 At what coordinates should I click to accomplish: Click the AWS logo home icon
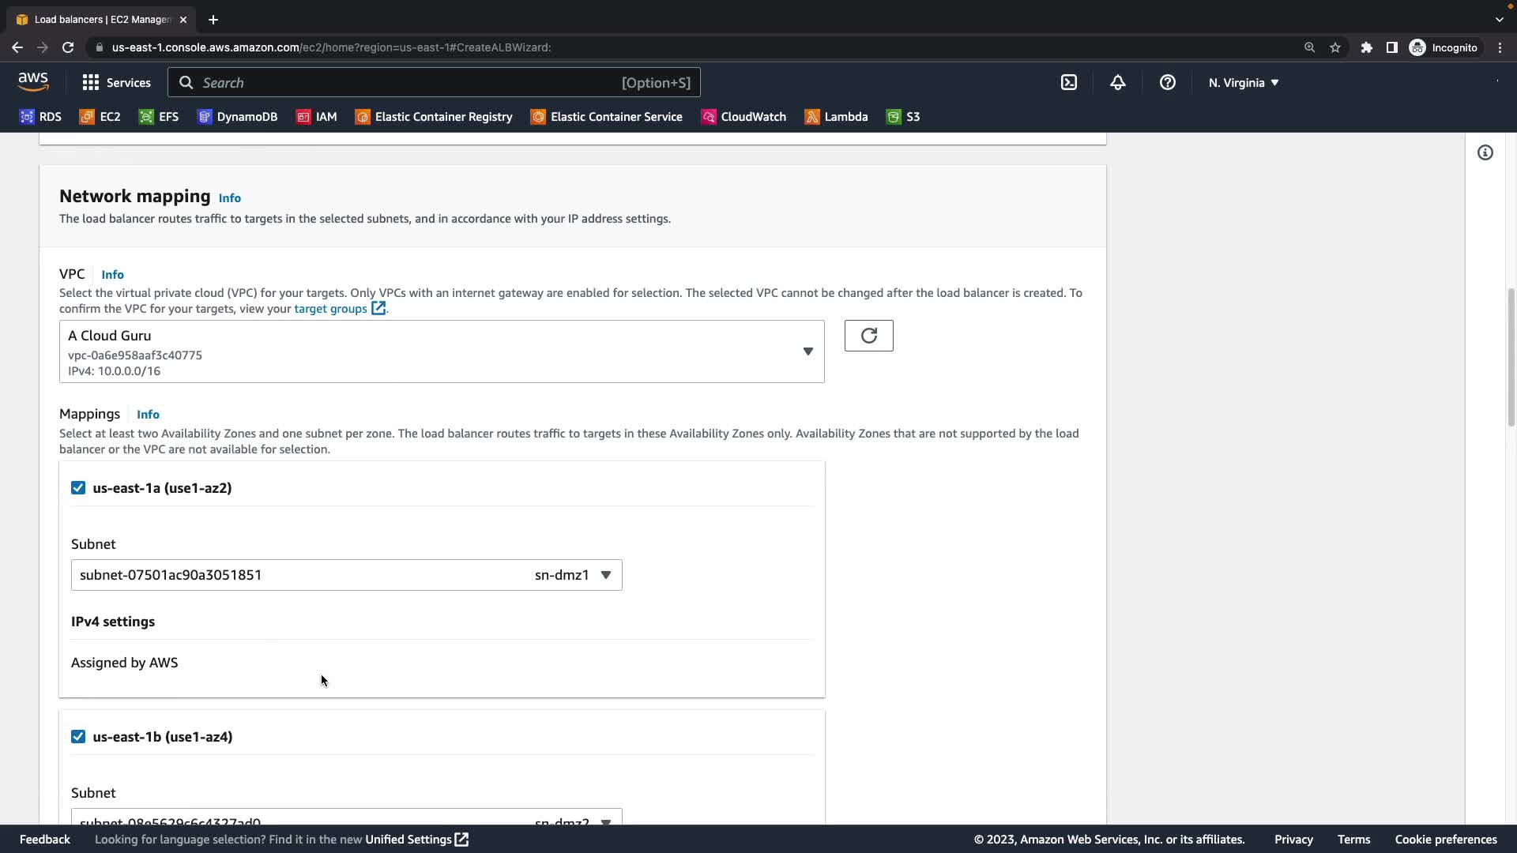point(33,82)
